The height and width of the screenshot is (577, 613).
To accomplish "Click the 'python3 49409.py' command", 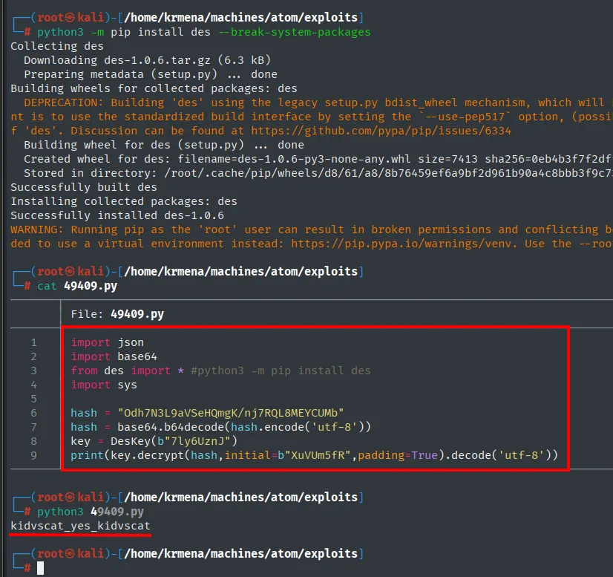I will (x=91, y=512).
